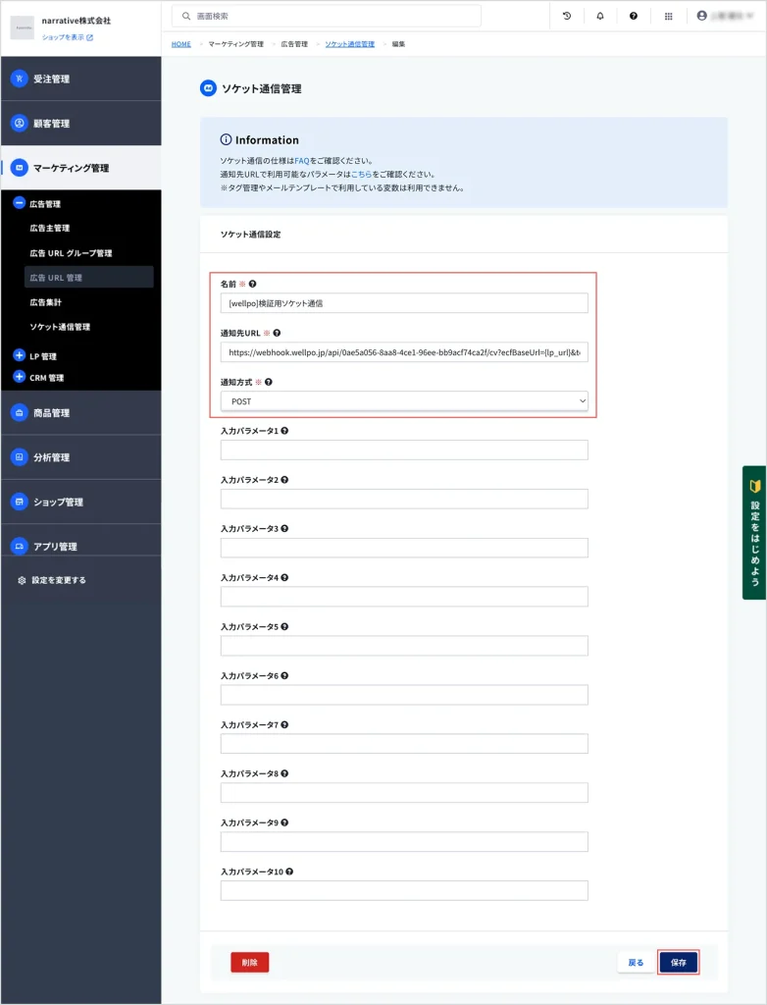Screen dimensions: 767x1005
Task: Open the 設定をはじめよう side tab
Action: pyautogui.click(x=754, y=532)
